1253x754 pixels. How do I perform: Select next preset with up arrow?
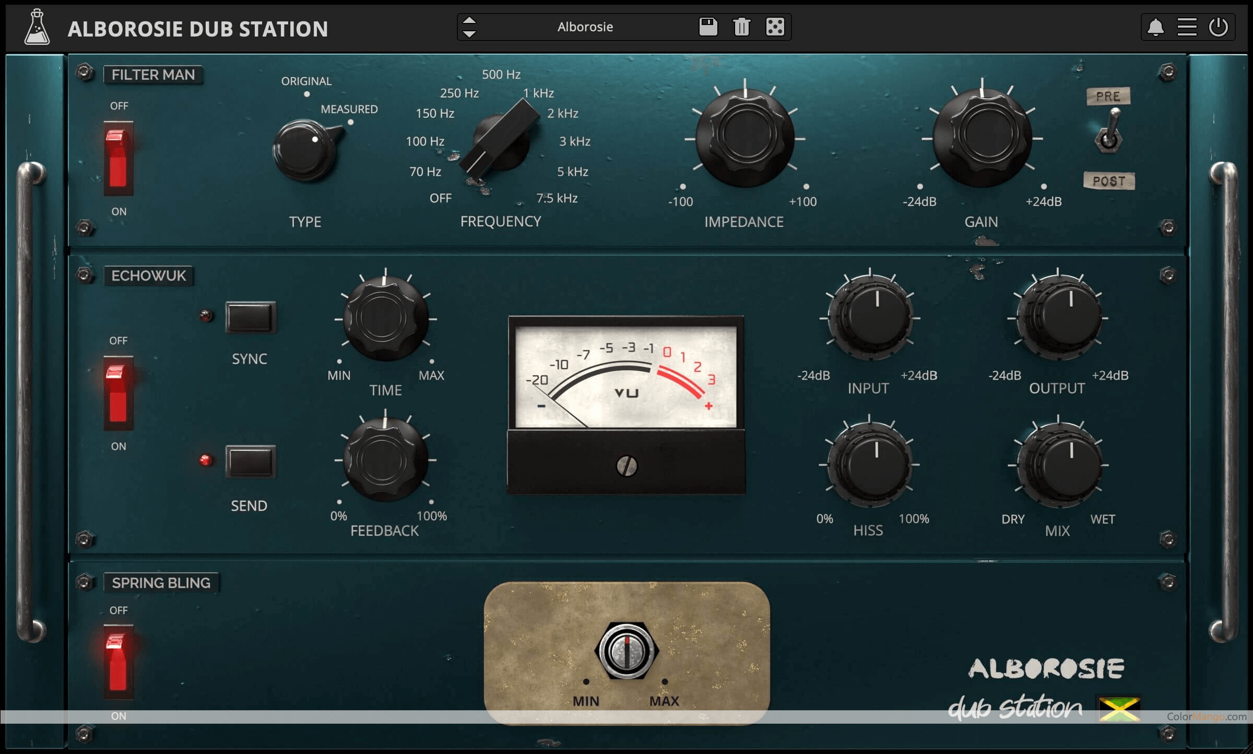[469, 20]
